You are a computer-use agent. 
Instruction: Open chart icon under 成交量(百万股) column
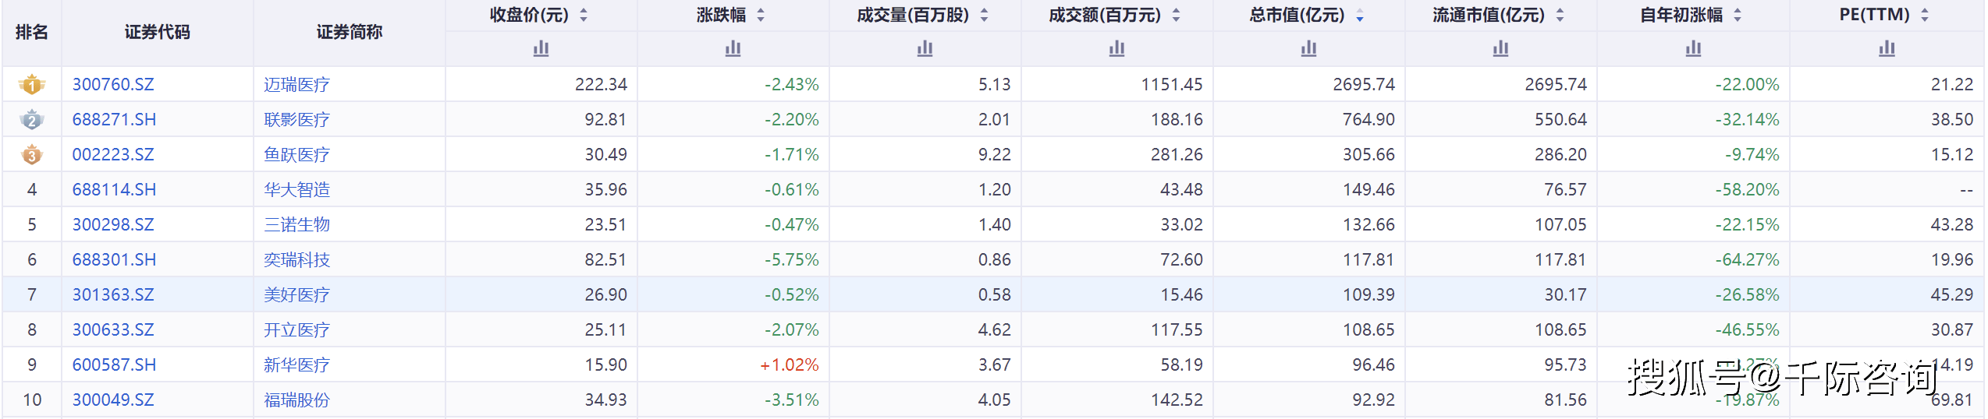click(925, 49)
